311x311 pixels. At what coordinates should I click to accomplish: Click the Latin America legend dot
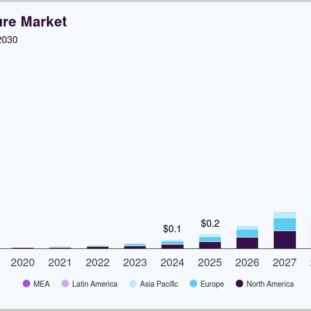(x=65, y=284)
